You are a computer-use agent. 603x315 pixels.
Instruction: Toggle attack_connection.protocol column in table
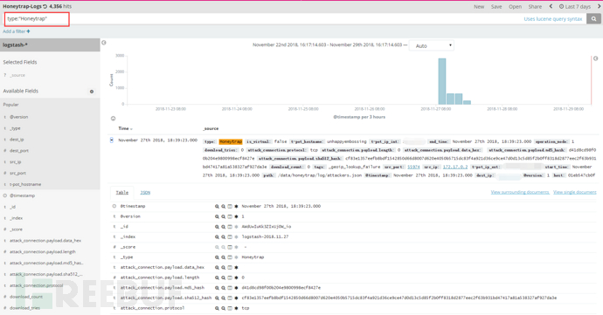(230, 308)
